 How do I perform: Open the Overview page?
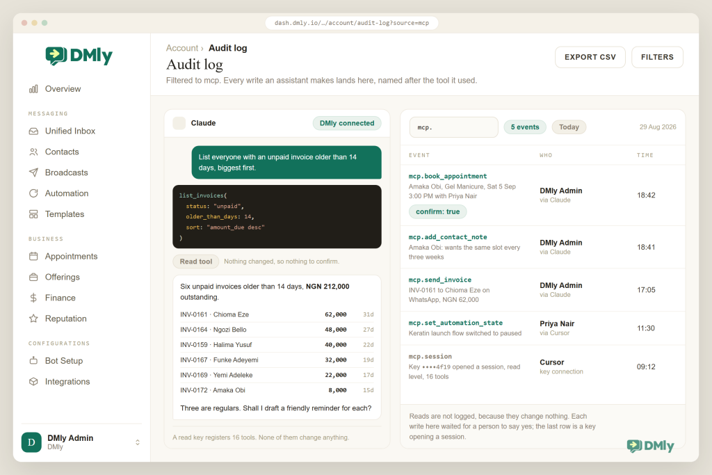click(x=63, y=89)
